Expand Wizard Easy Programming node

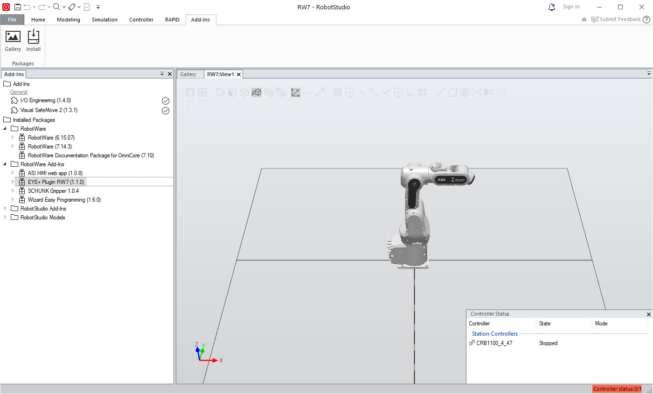13,199
